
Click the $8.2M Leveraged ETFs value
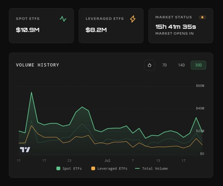[96, 30]
